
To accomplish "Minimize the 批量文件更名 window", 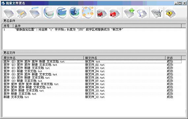I will 176,3.
